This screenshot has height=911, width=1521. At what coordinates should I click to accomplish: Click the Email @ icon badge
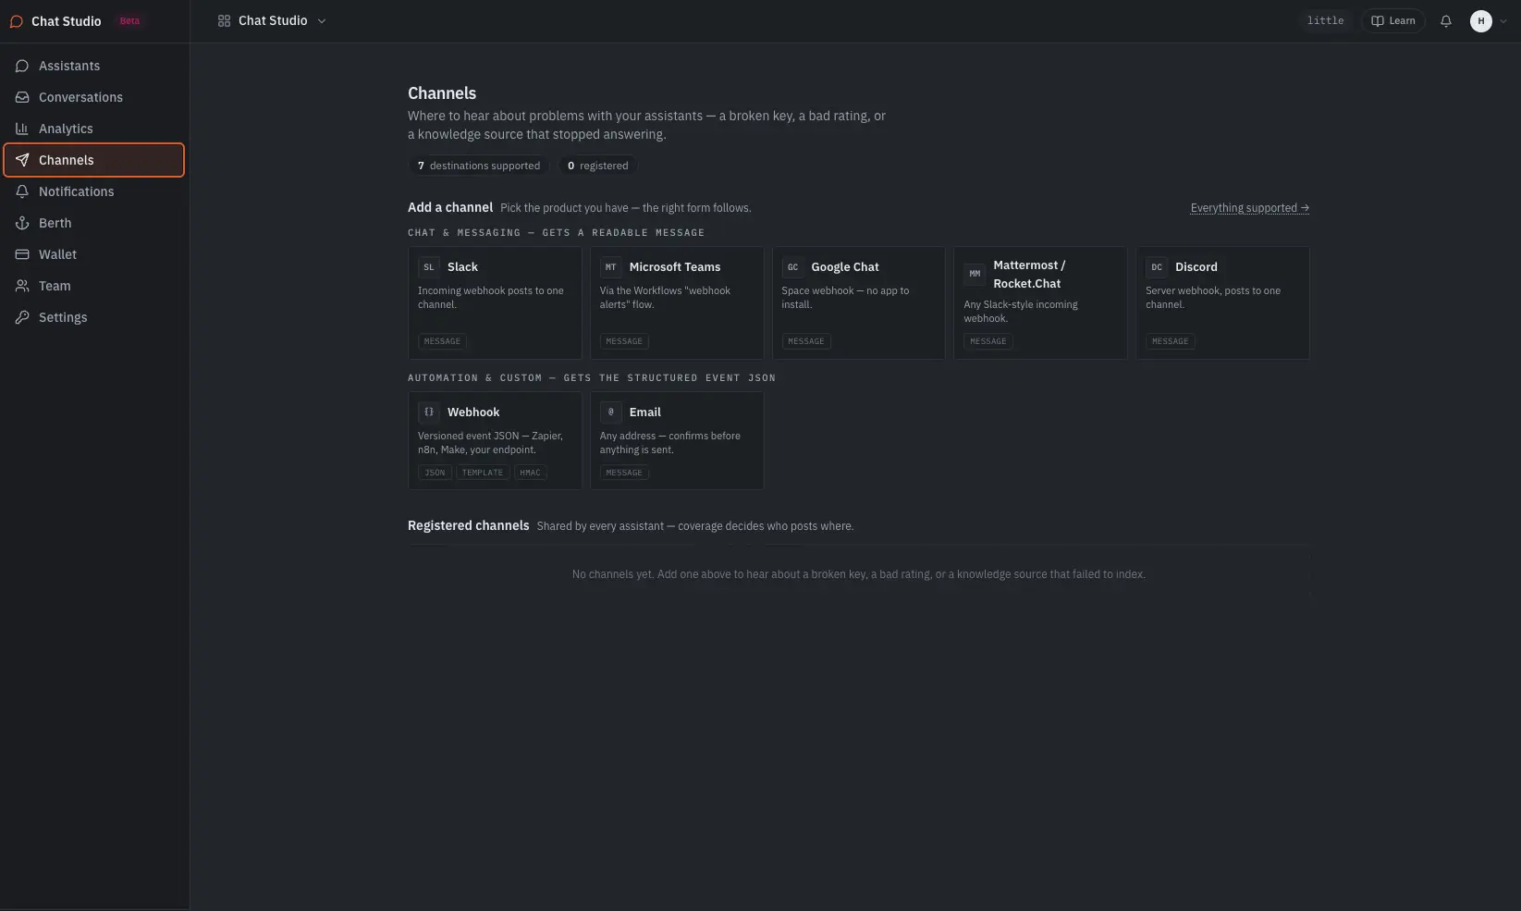click(610, 412)
